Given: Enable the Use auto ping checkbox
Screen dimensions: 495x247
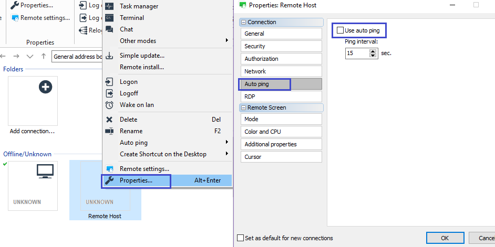Looking at the screenshot, I should coord(341,31).
